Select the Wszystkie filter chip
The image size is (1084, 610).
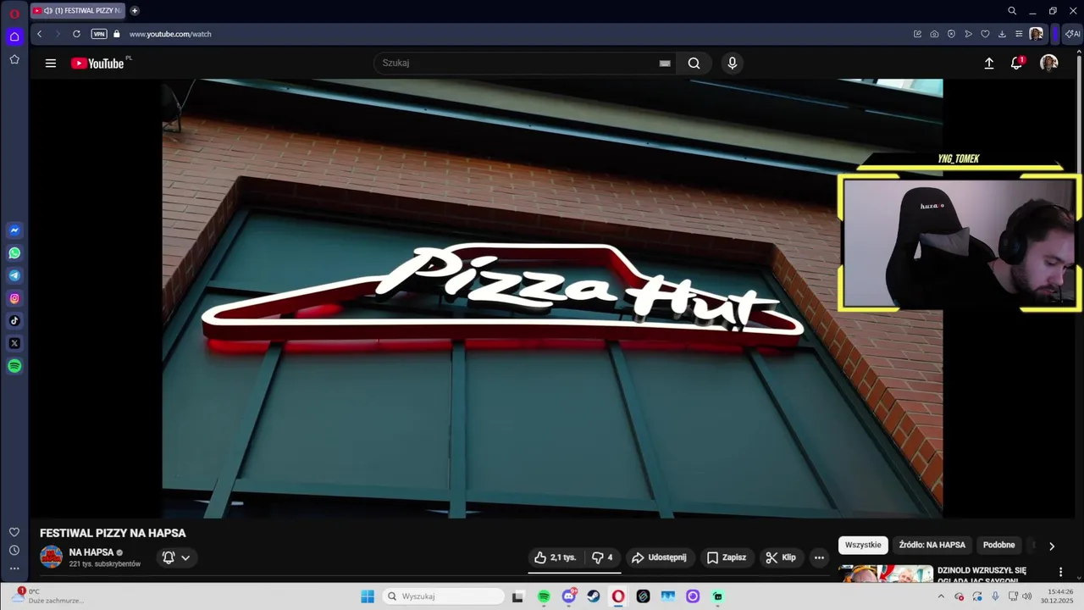[863, 545]
